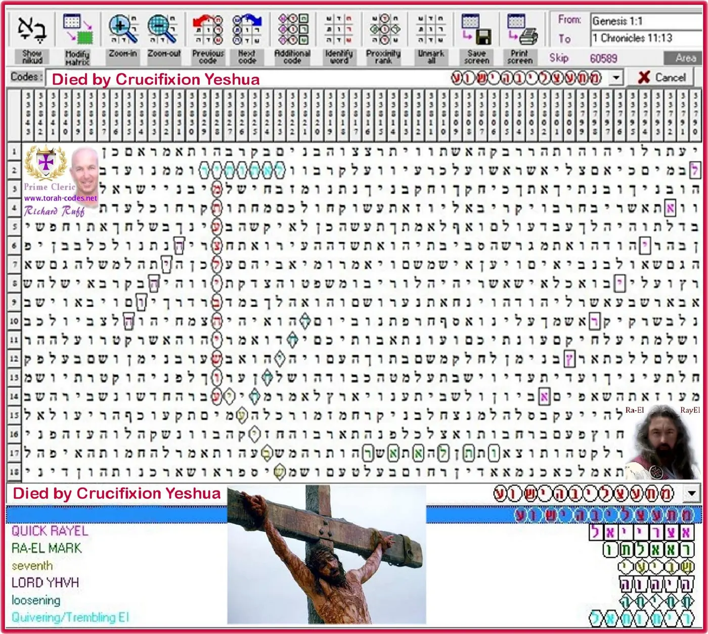The height and width of the screenshot is (634, 708).
Task: Click the RayEl portrait image
Action: coord(664,442)
